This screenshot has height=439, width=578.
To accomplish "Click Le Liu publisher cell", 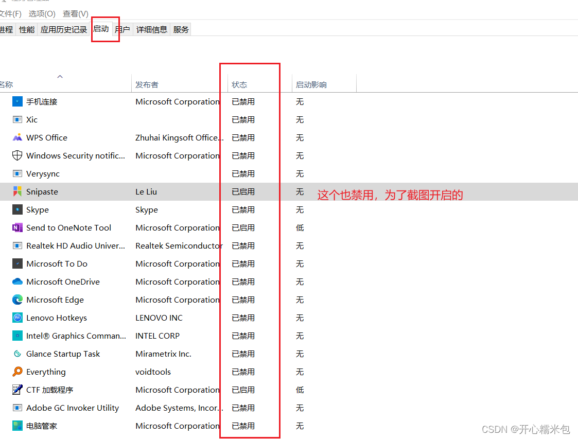I will tap(146, 191).
